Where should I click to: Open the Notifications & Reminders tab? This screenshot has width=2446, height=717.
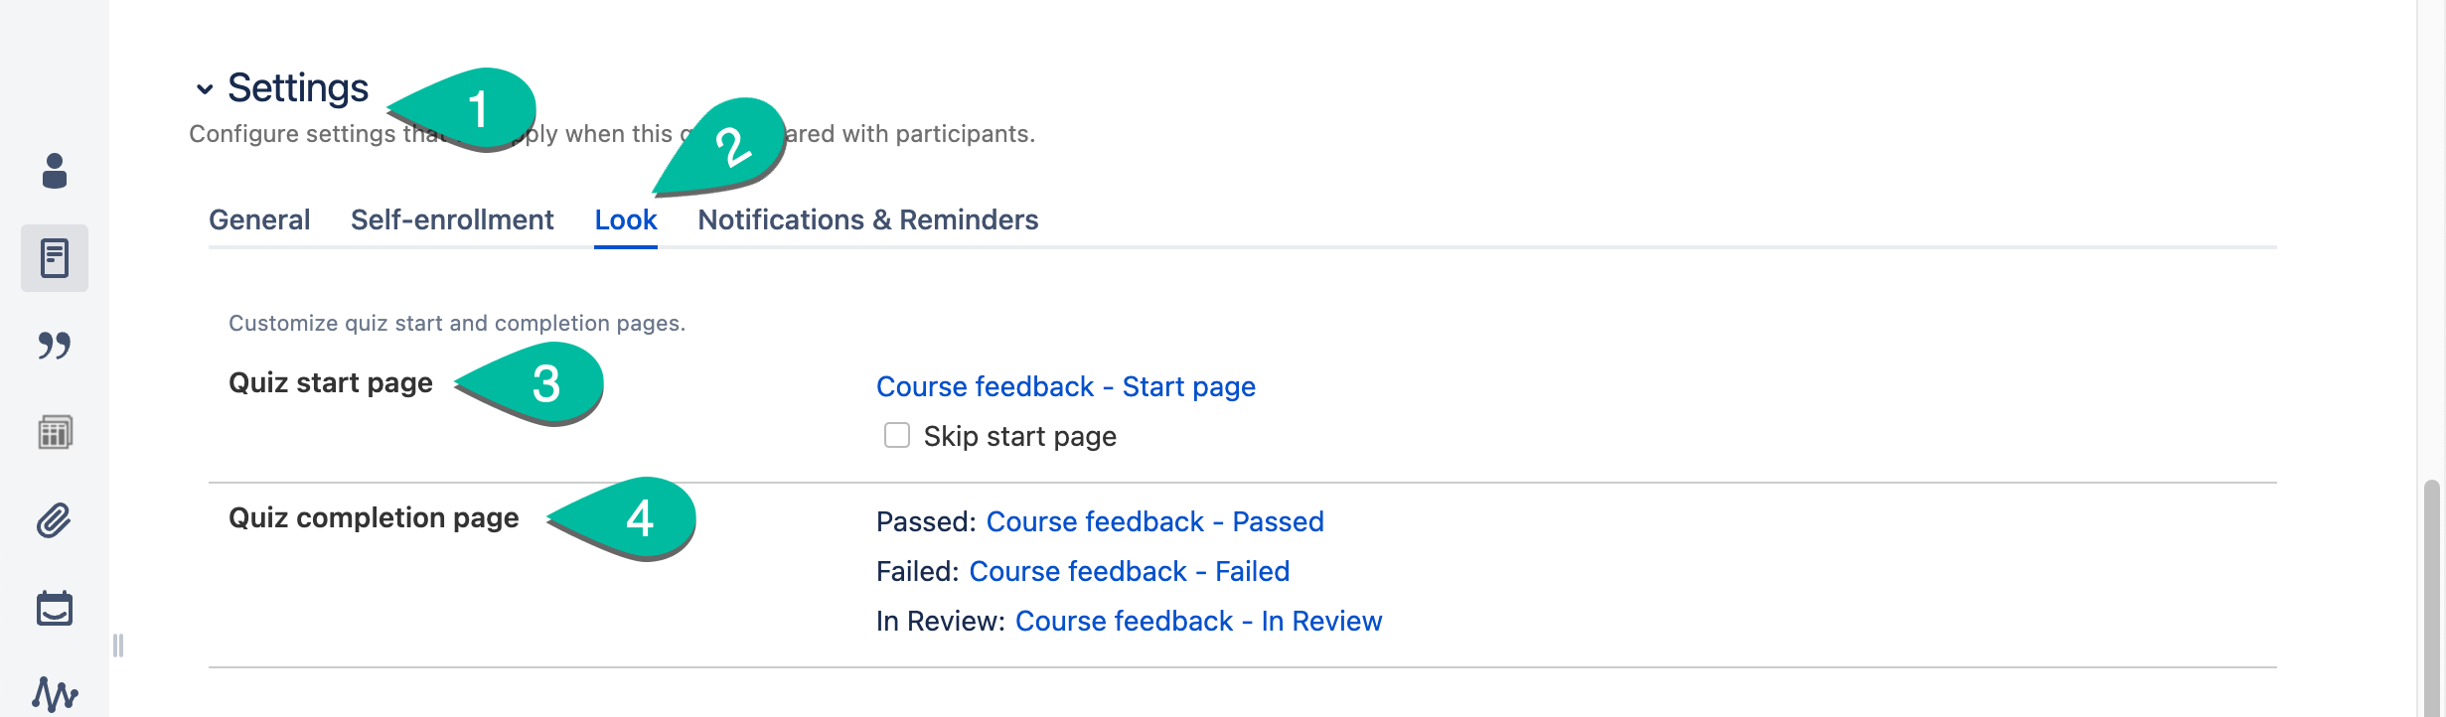coord(868,219)
